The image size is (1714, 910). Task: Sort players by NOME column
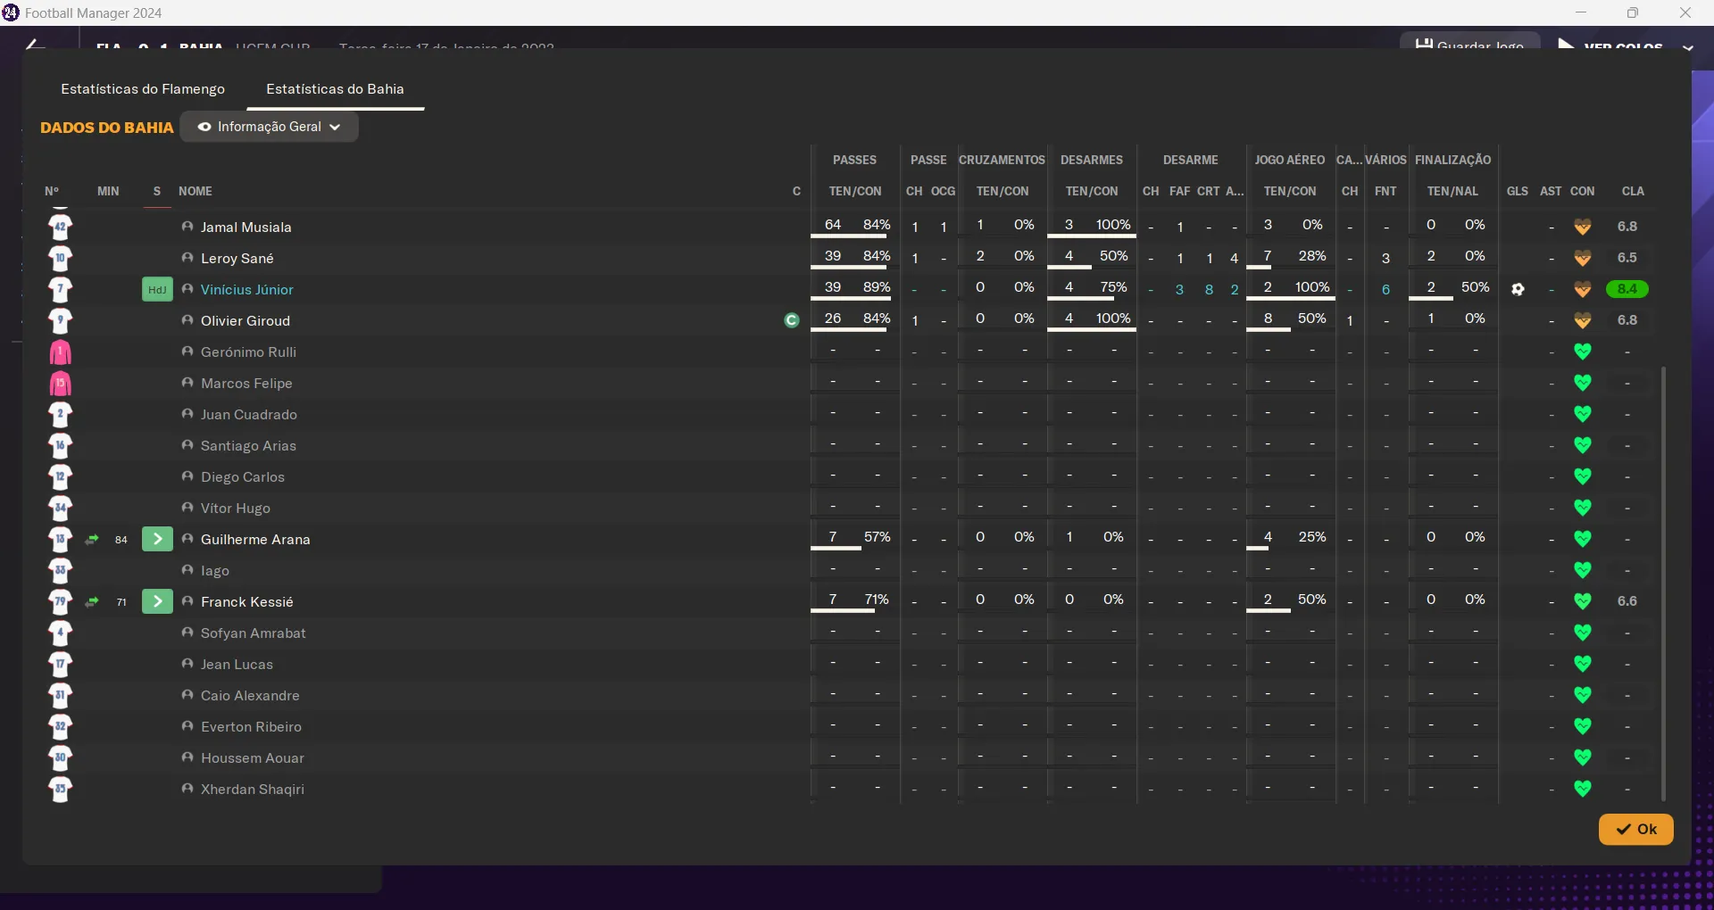(196, 192)
